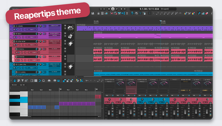Click the envelope icon on BASS track
222x126 pixels.
pyautogui.click(x=19, y=37)
